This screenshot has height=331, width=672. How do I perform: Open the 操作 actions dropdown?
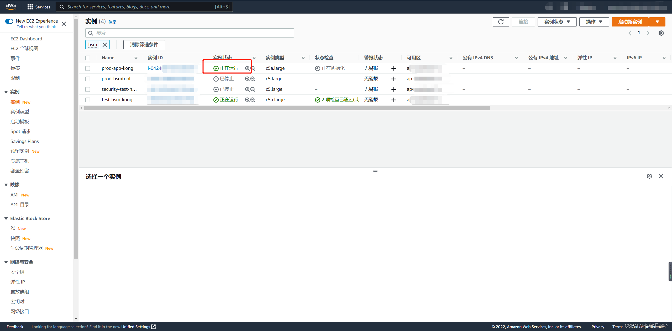tap(594, 22)
